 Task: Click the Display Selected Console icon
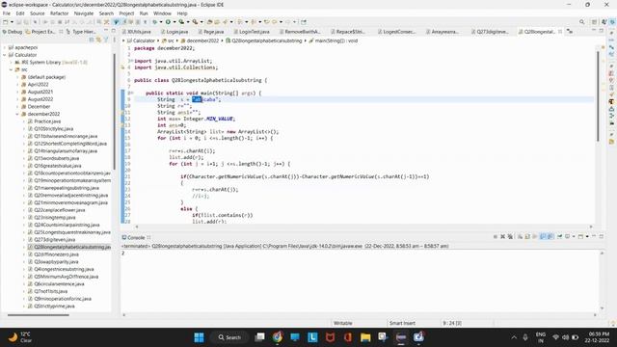pyautogui.click(x=569, y=236)
